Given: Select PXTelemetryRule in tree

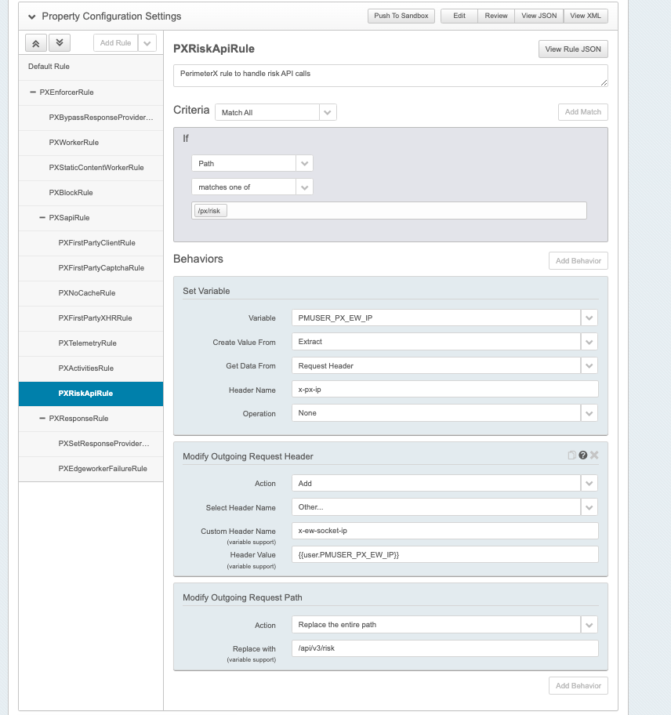Looking at the screenshot, I should [x=91, y=343].
